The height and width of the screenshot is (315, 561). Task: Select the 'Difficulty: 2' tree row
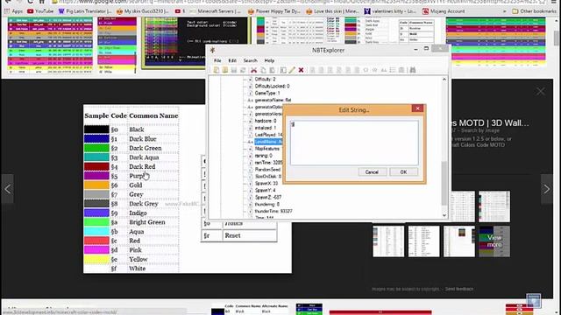click(265, 80)
